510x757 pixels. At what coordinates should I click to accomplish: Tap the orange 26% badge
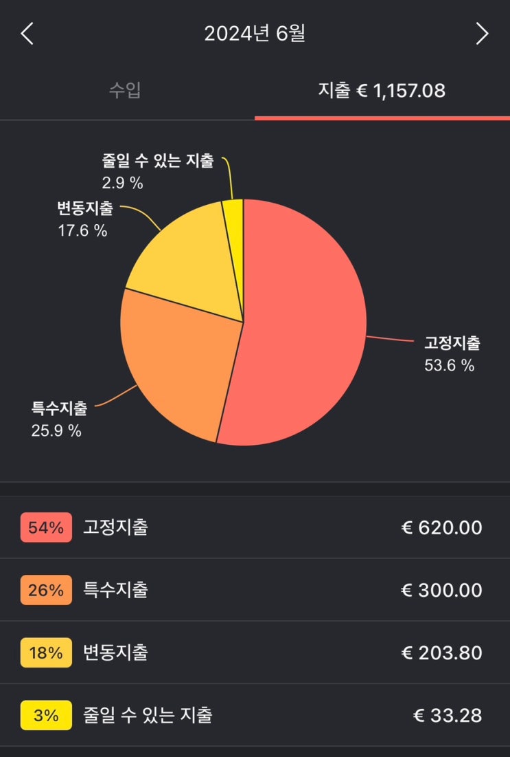pyautogui.click(x=46, y=591)
